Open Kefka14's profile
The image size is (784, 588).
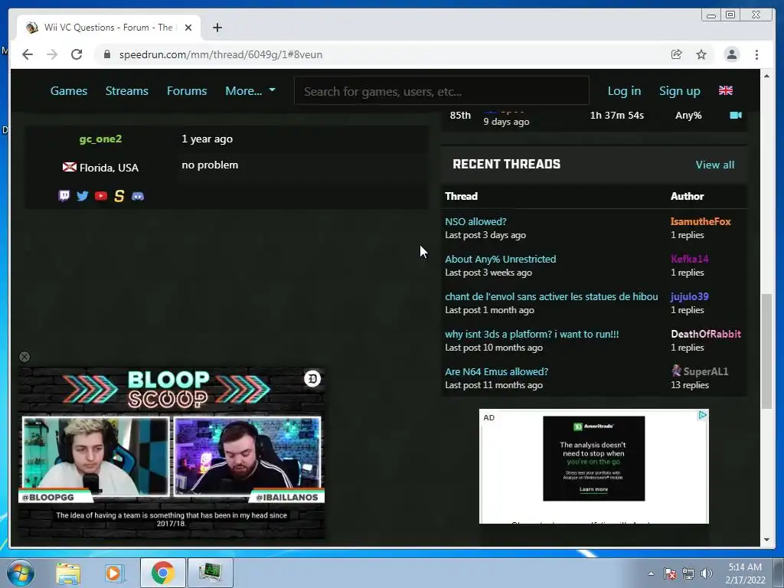coord(690,259)
